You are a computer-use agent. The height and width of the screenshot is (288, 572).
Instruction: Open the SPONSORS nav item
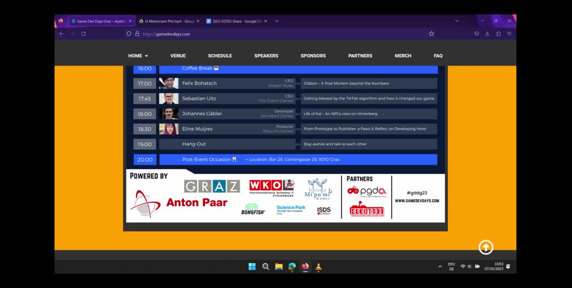(x=313, y=55)
